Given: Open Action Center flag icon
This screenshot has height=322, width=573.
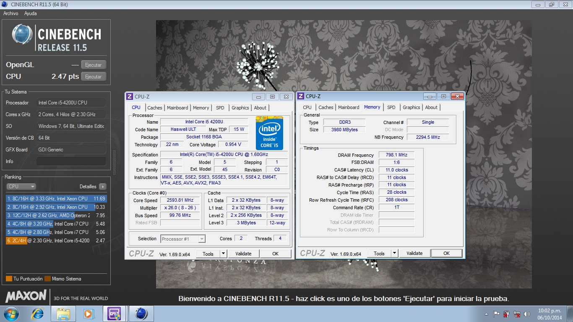Looking at the screenshot, I should pyautogui.click(x=496, y=314).
